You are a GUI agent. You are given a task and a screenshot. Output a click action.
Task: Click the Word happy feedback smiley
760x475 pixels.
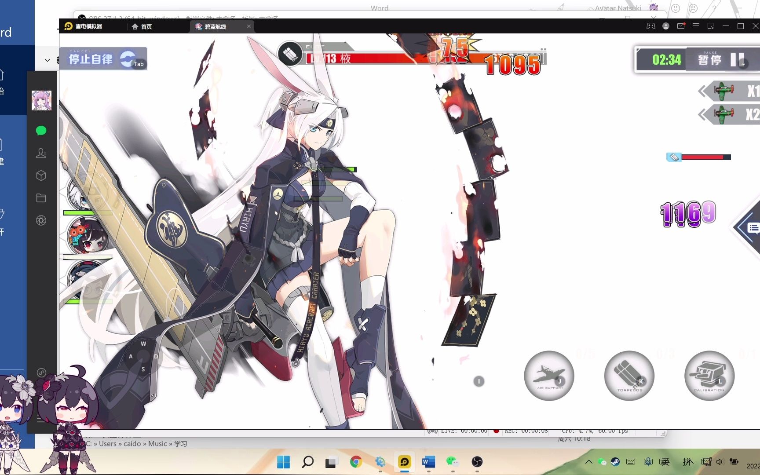(676, 8)
